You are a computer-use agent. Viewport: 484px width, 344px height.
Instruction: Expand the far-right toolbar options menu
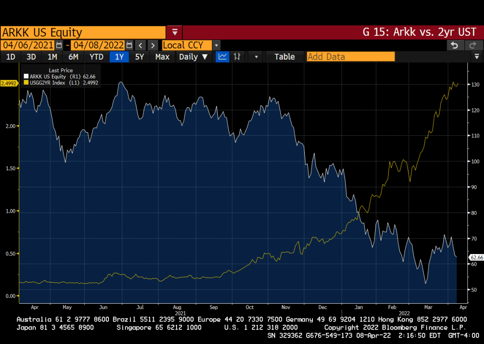(x=476, y=57)
